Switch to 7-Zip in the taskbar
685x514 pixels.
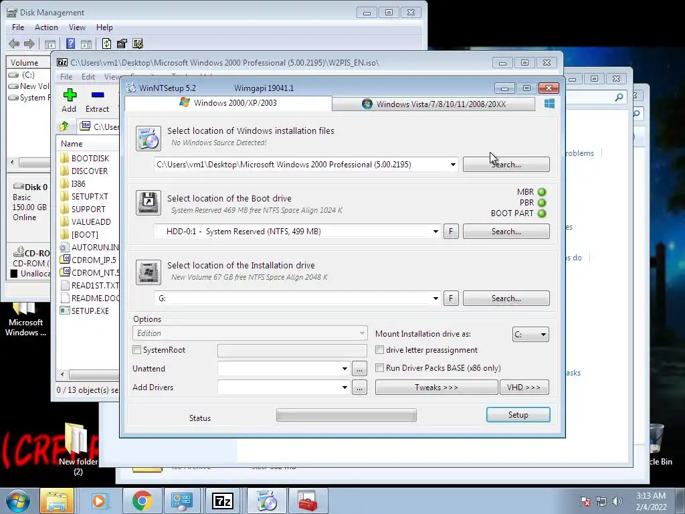click(223, 501)
